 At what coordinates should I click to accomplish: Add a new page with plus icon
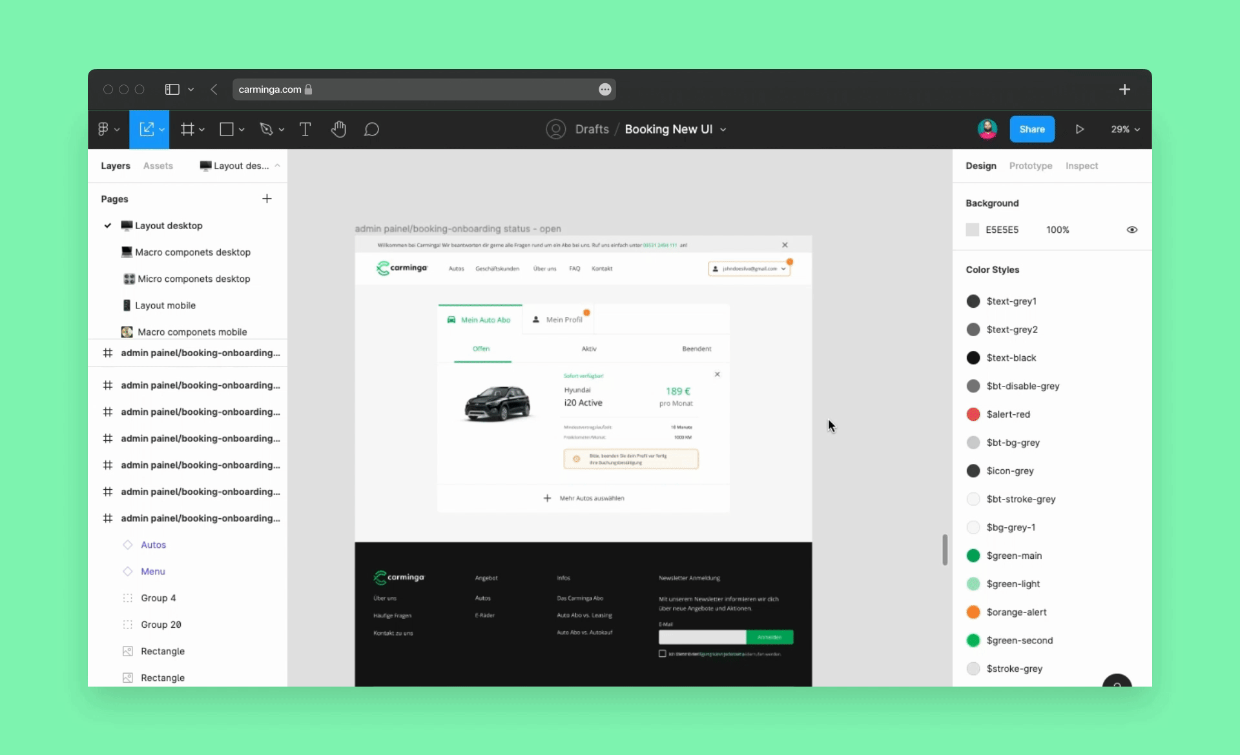coord(267,199)
